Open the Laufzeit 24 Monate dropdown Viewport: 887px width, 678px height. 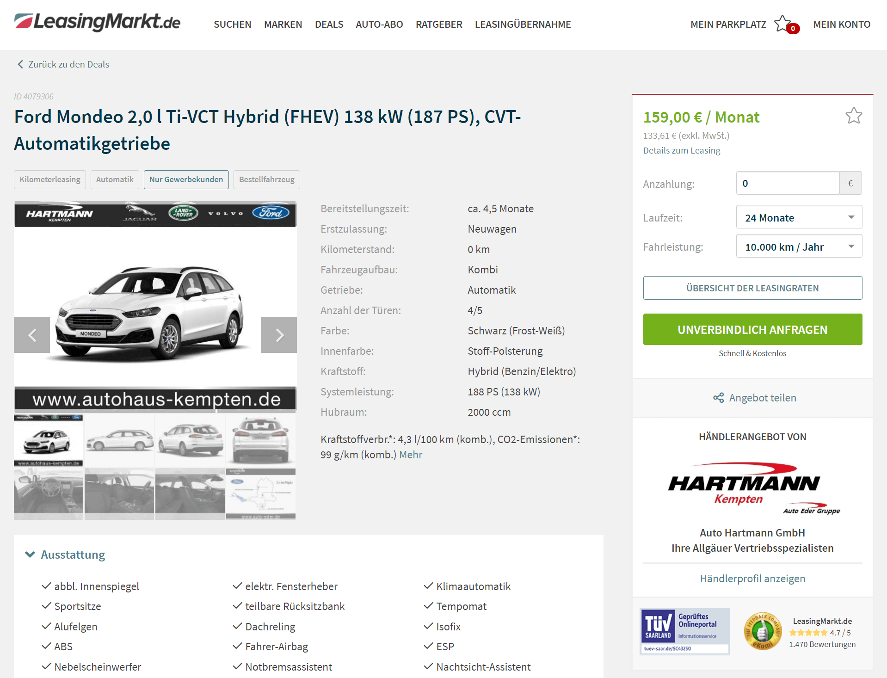[x=799, y=217]
